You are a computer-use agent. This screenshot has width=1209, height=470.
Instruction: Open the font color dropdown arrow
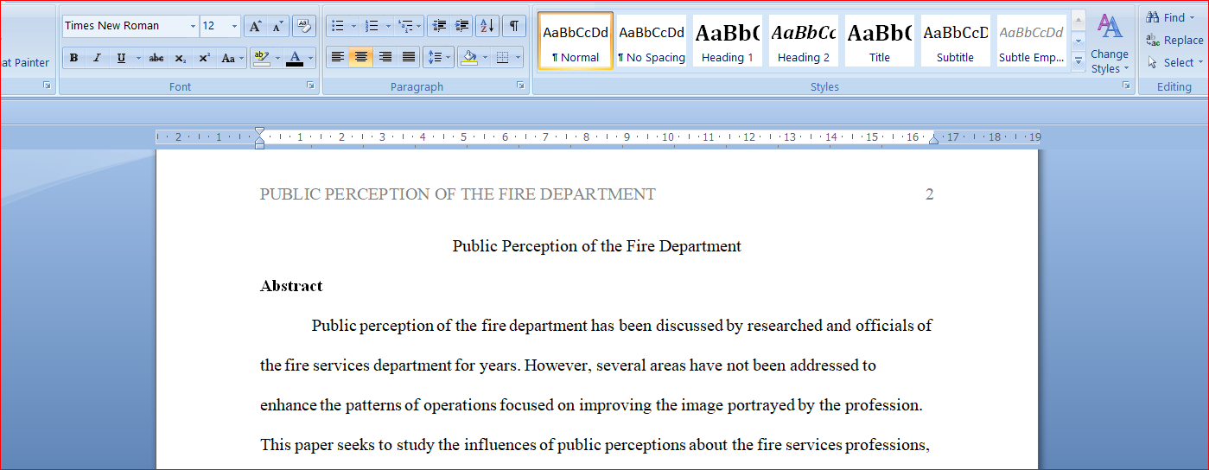tap(311, 58)
